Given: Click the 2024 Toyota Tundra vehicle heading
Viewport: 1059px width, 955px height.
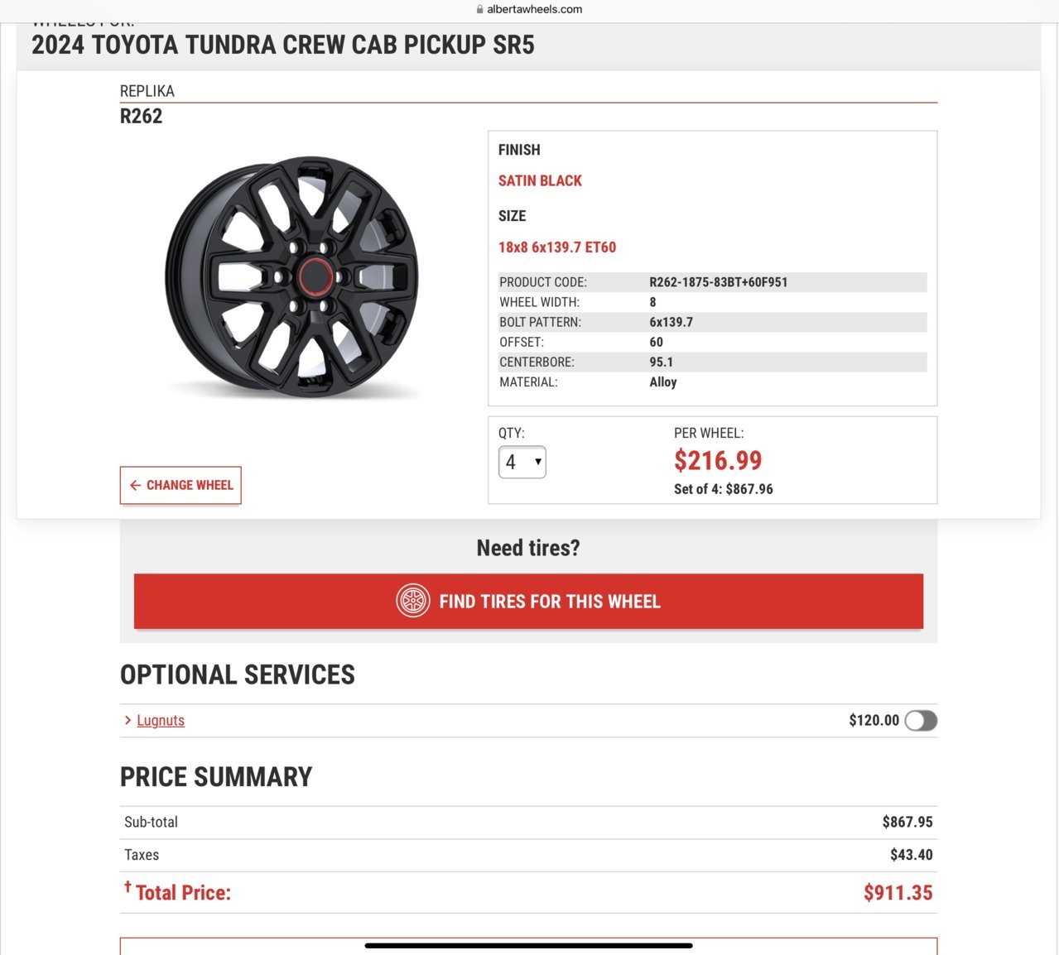Looking at the screenshot, I should point(283,45).
